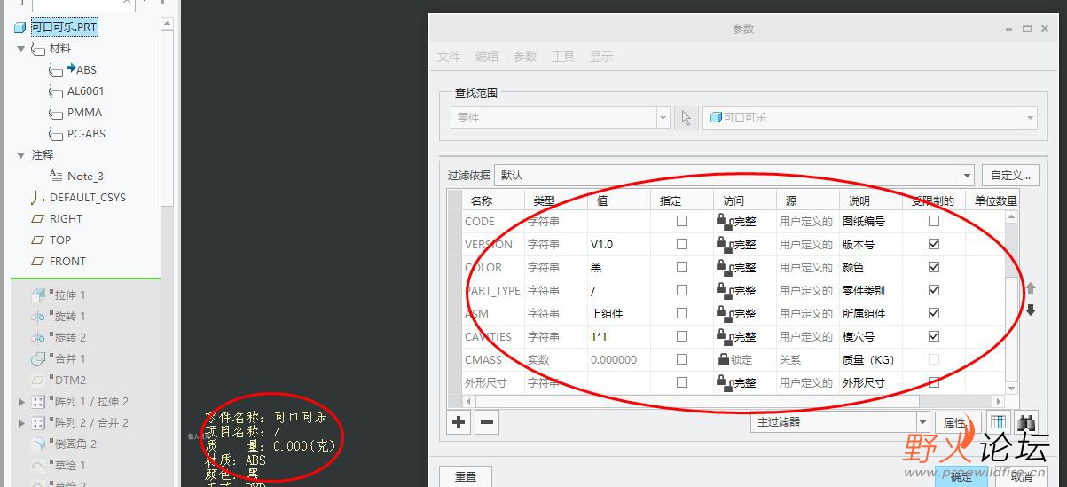Click the V1.0 value cell
1067x487 pixels.
pos(618,244)
